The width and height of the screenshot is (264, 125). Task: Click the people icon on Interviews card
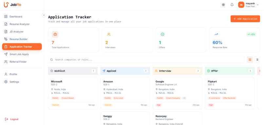pyautogui.click(x=109, y=34)
